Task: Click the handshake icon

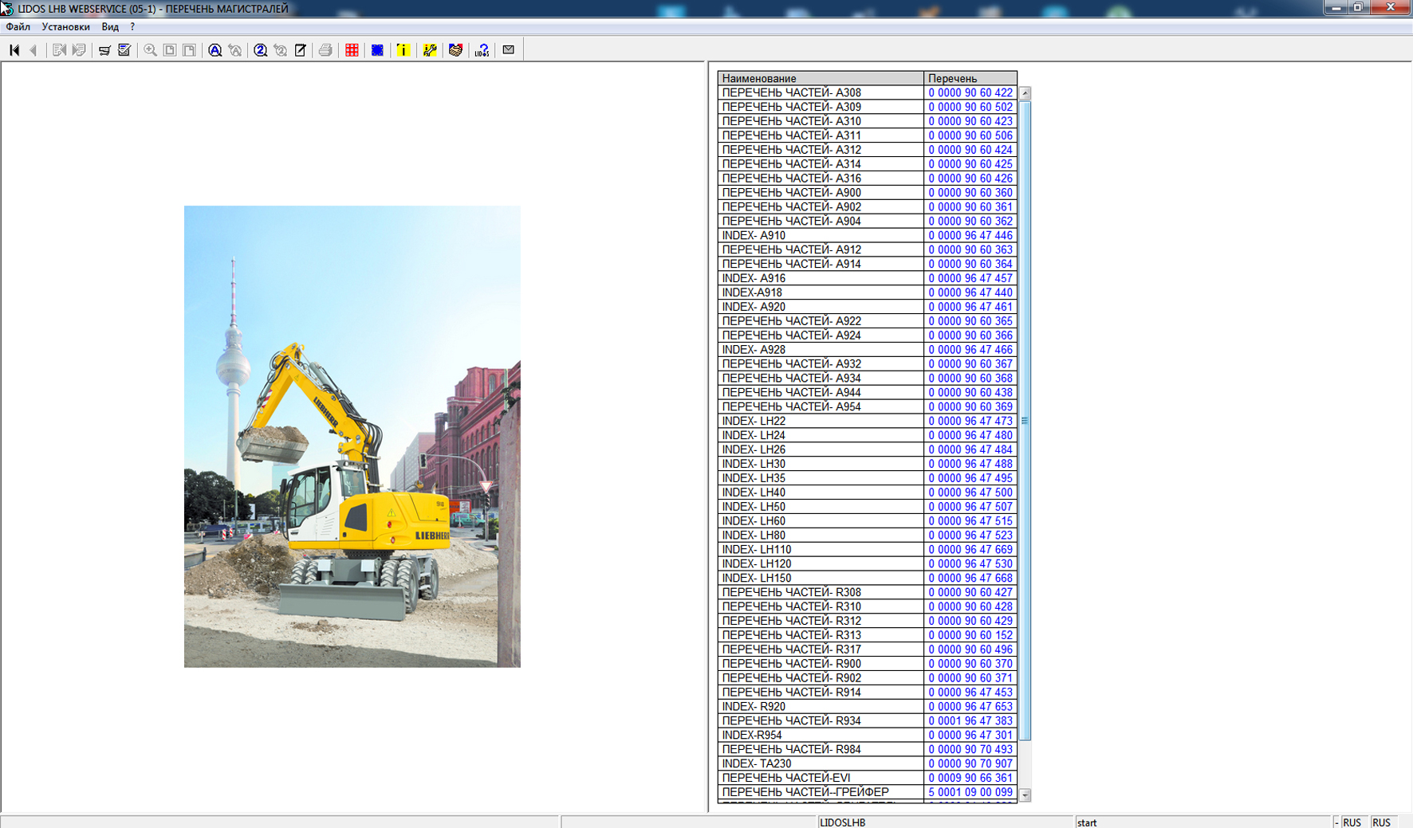Action: click(x=455, y=50)
